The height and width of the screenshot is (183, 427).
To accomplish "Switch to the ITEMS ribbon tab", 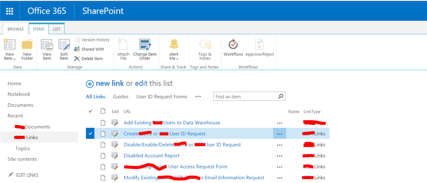I will point(39,29).
